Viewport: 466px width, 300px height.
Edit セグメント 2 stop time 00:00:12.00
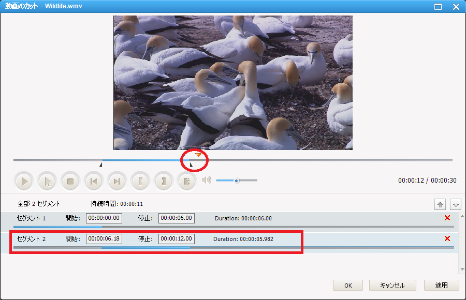177,238
